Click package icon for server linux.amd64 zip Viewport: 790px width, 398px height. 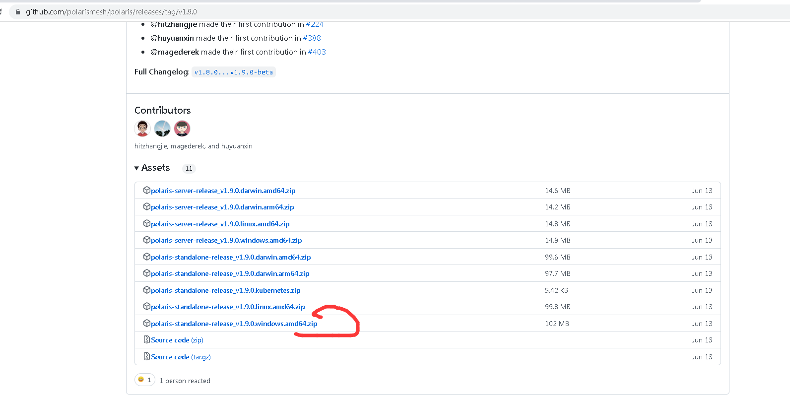click(x=147, y=223)
